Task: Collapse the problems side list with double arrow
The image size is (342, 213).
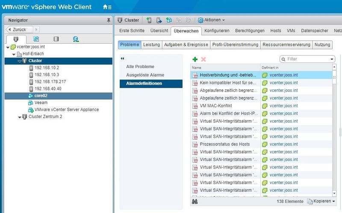Action: point(122,59)
